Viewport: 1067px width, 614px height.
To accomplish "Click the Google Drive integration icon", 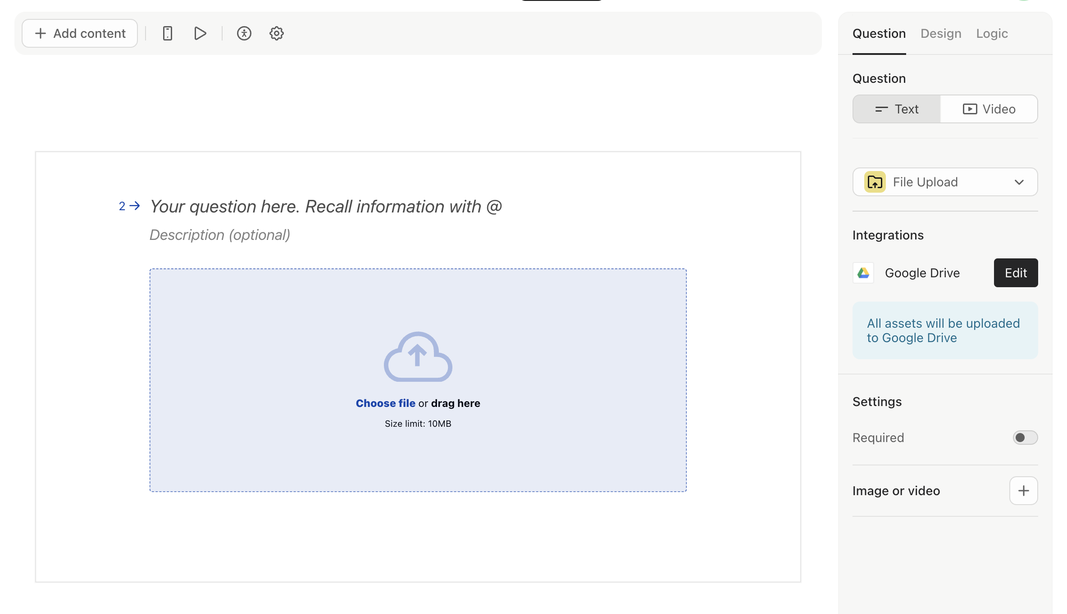I will coord(864,272).
